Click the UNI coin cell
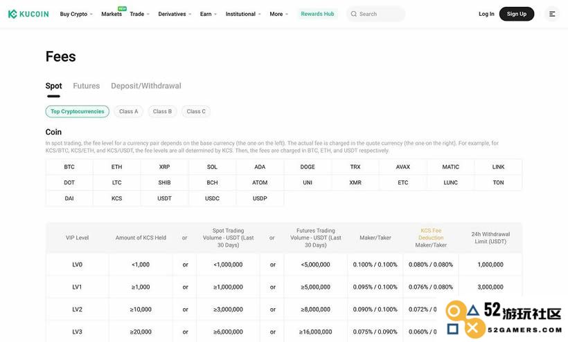 (x=308, y=182)
